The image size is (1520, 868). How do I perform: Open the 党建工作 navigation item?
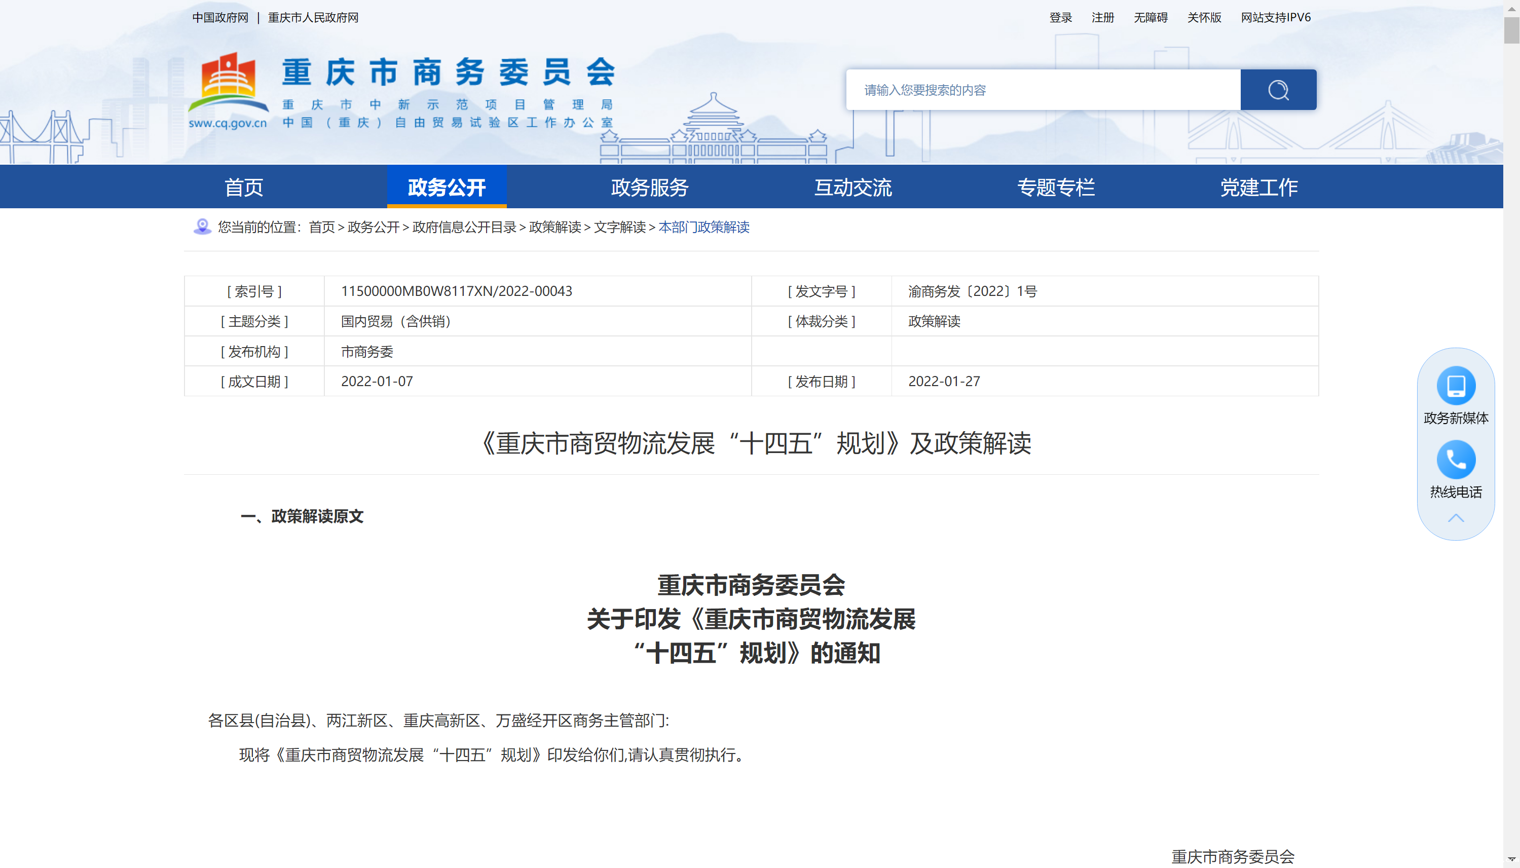[x=1259, y=187]
